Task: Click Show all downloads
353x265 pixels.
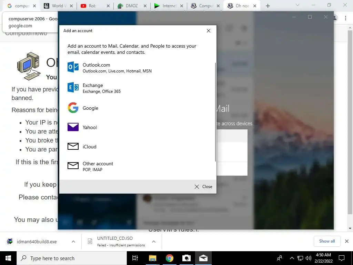Action: pos(327,241)
